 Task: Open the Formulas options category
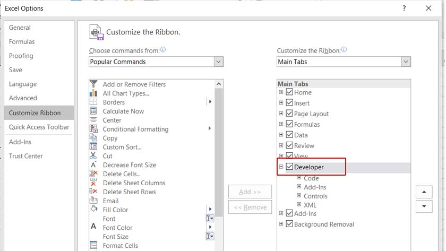click(x=39, y=42)
